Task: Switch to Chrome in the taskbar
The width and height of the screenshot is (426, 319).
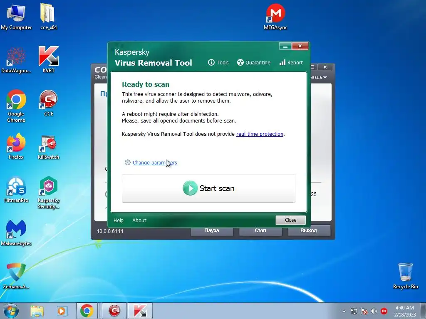Action: pyautogui.click(x=87, y=311)
